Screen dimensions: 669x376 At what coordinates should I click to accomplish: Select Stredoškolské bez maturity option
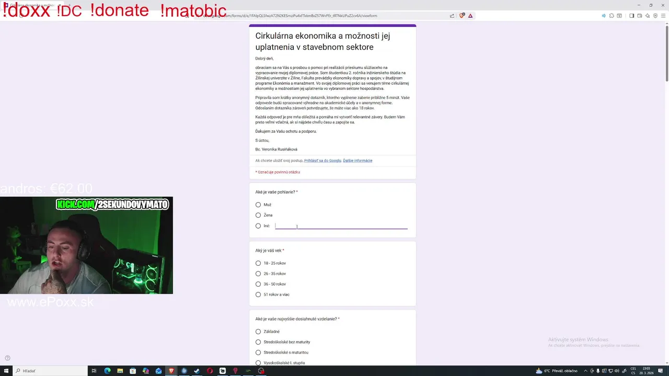tap(258, 342)
